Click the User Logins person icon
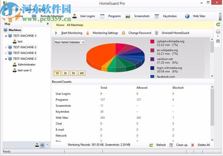The height and width of the screenshot is (156, 223). (x=74, y=16)
